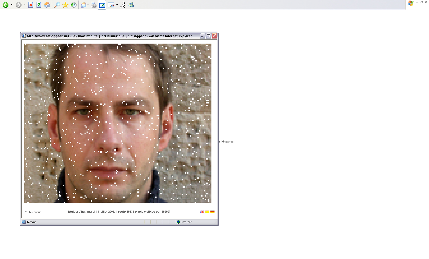Open the historique link

pos(35,212)
